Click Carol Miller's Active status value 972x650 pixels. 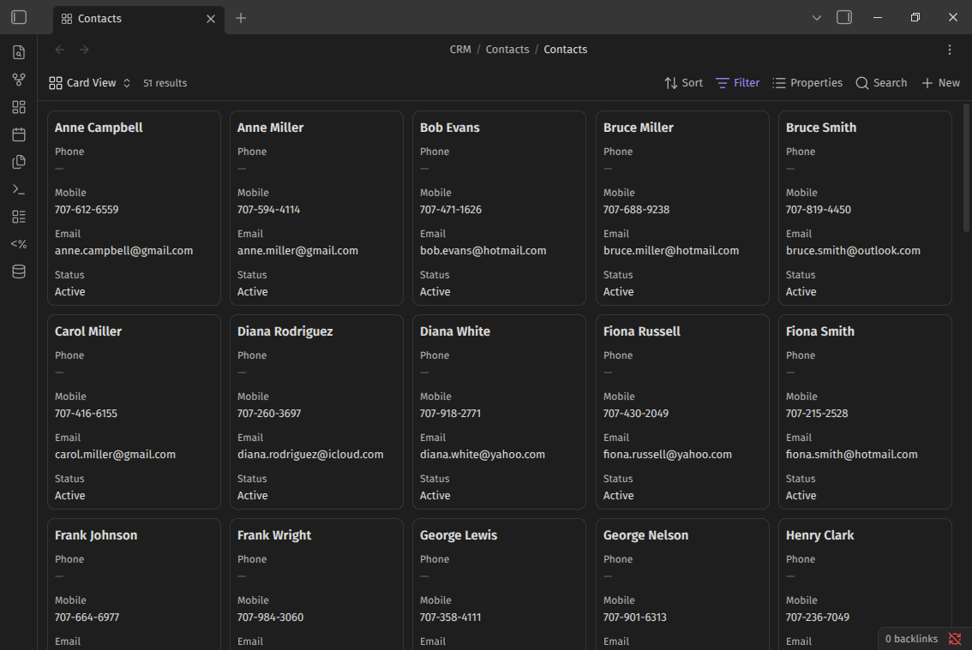click(70, 496)
